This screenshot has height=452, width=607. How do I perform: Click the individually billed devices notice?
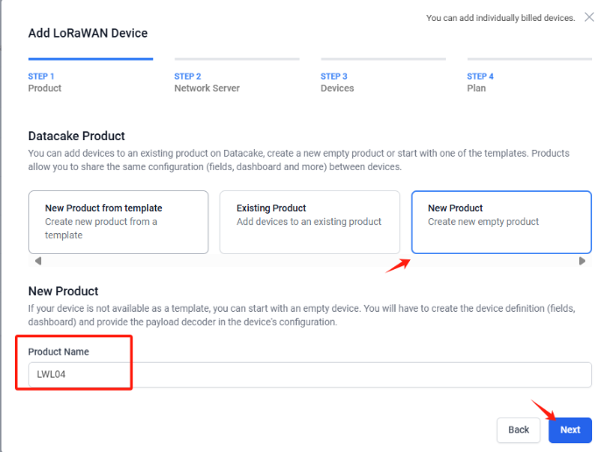[500, 18]
